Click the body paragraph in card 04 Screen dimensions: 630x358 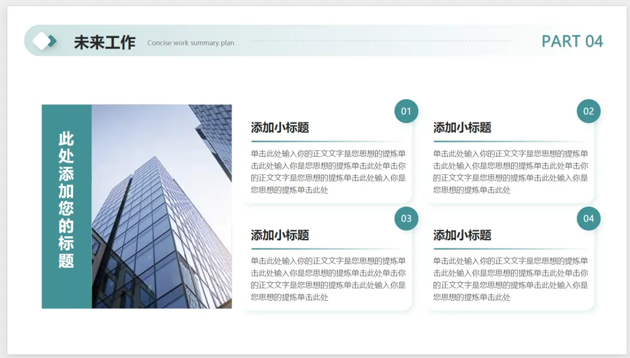click(x=510, y=279)
